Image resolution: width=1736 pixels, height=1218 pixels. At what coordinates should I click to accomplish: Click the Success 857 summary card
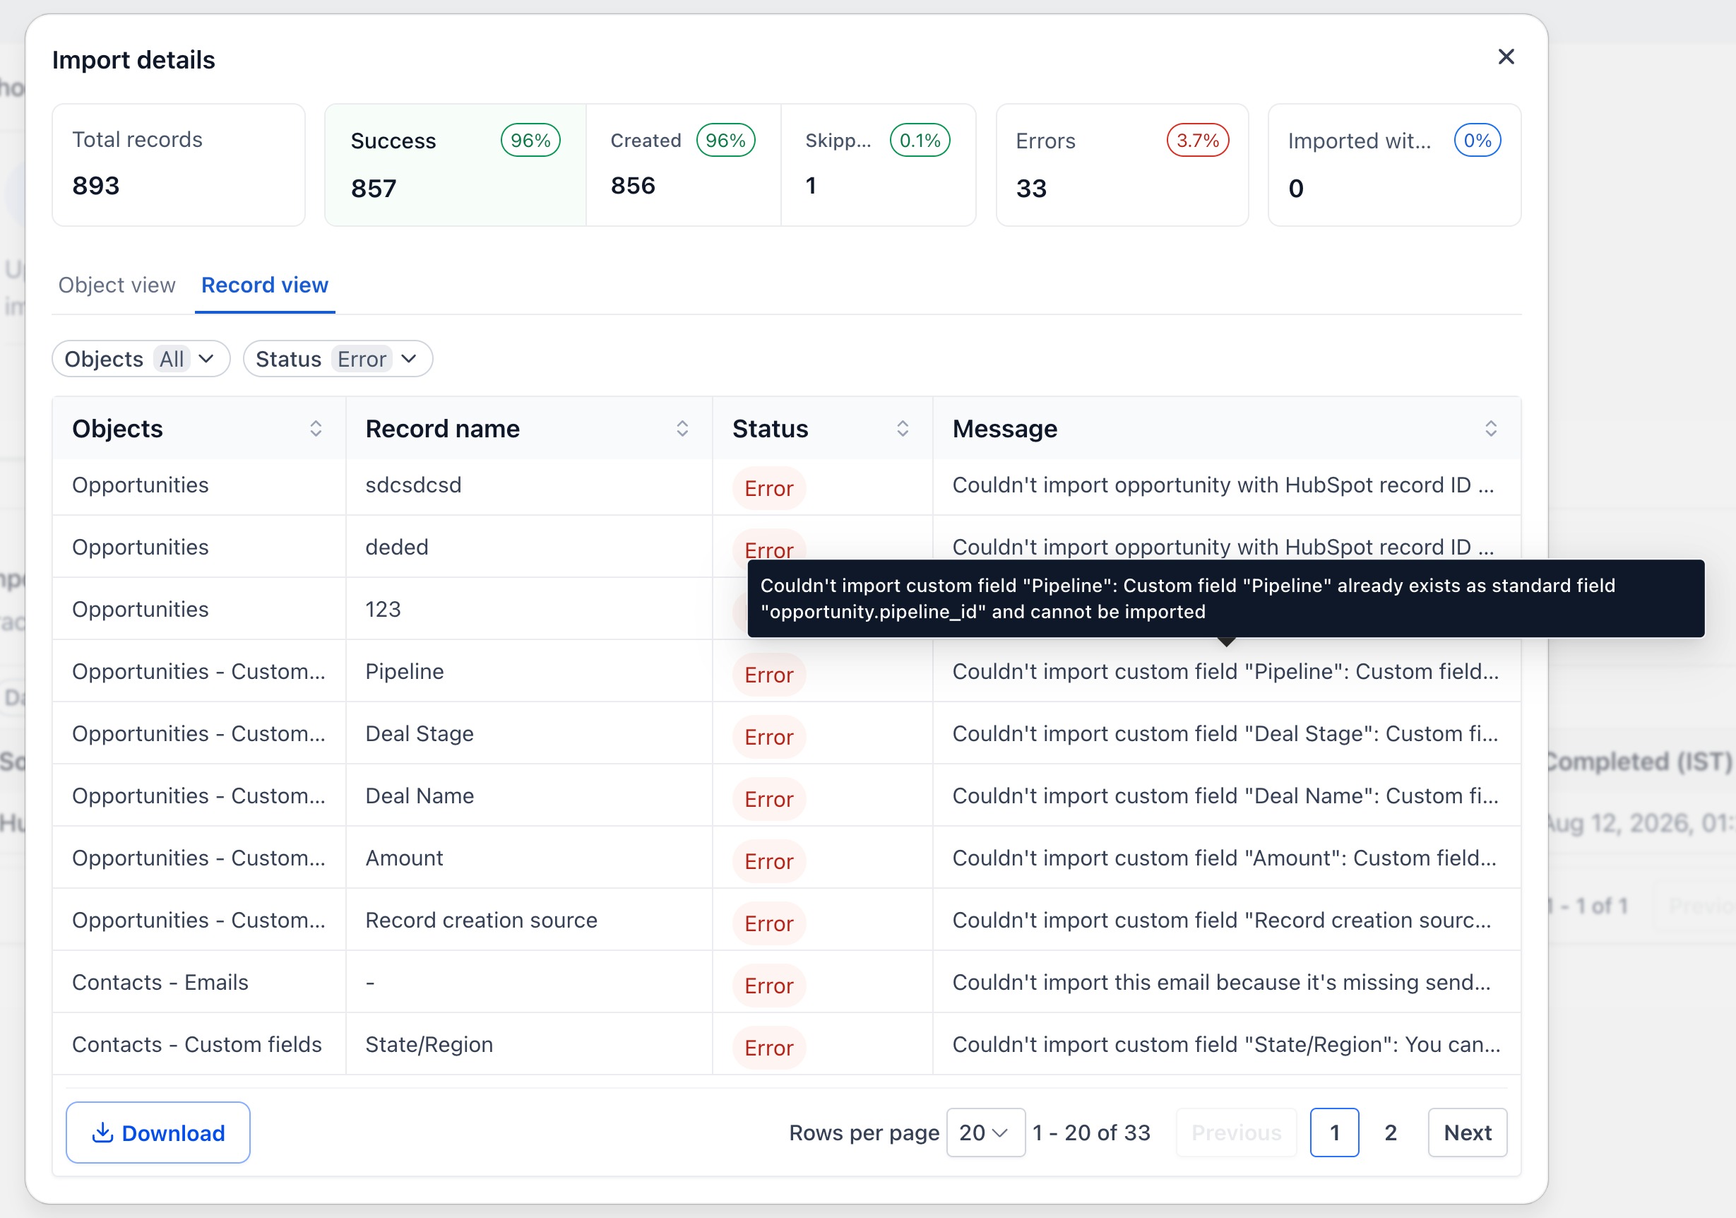pos(455,165)
